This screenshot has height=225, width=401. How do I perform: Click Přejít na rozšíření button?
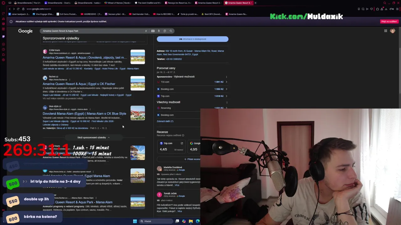click(x=389, y=22)
